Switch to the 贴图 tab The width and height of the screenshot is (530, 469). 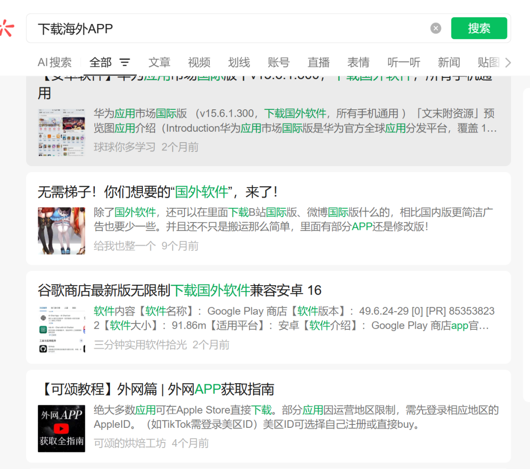[x=489, y=62]
